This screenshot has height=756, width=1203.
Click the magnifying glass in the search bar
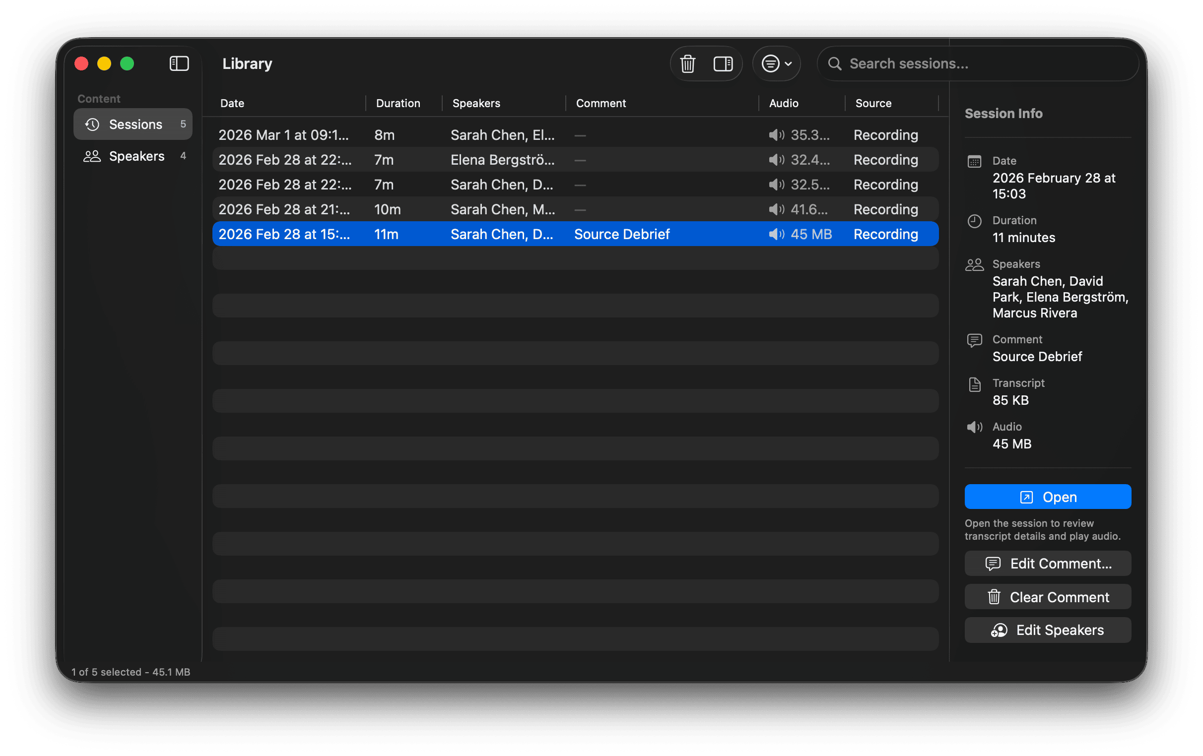click(x=835, y=64)
